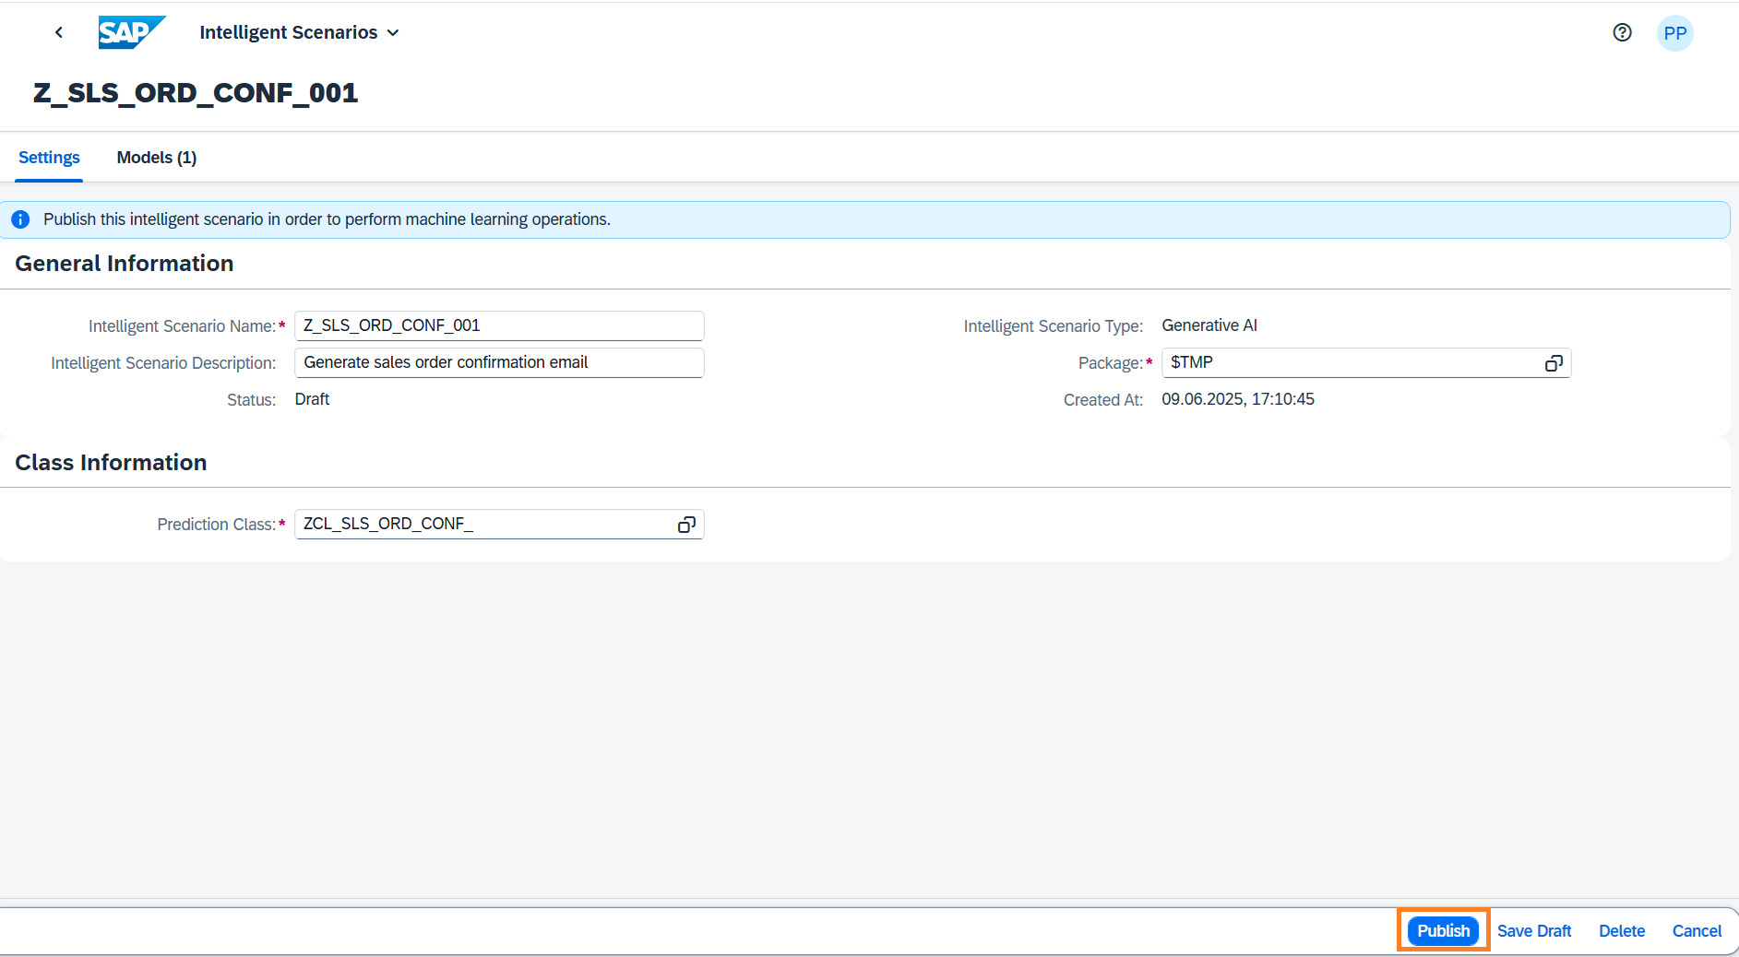Click the General Information section heading
Viewport: 1739px width, 957px height.
125,264
